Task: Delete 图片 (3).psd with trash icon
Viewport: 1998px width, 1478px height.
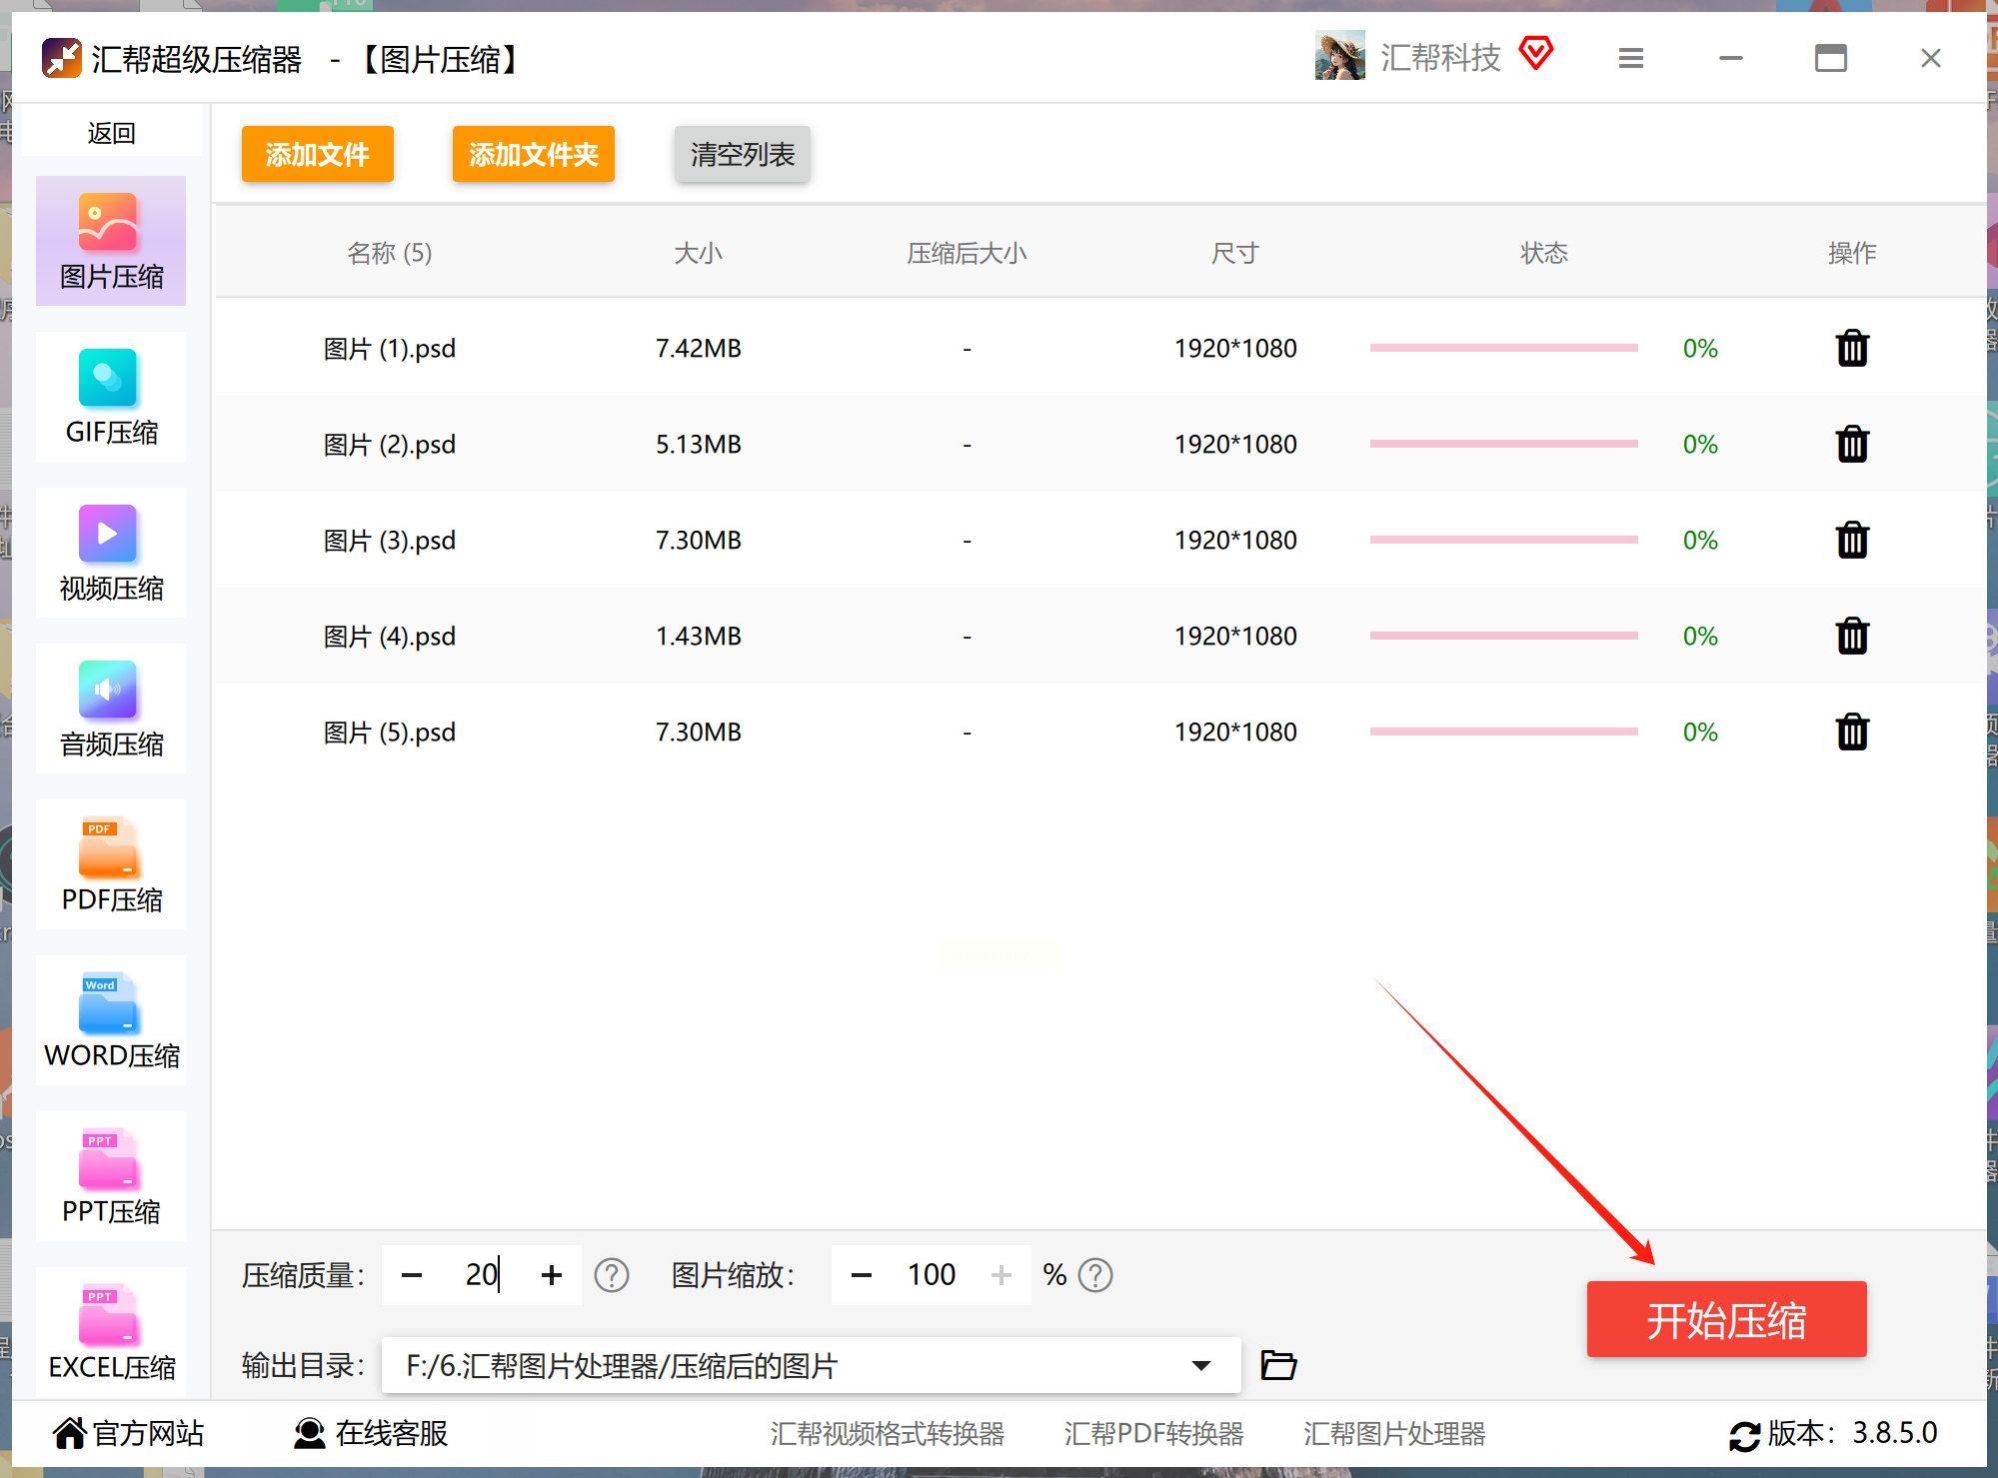Action: (1851, 541)
